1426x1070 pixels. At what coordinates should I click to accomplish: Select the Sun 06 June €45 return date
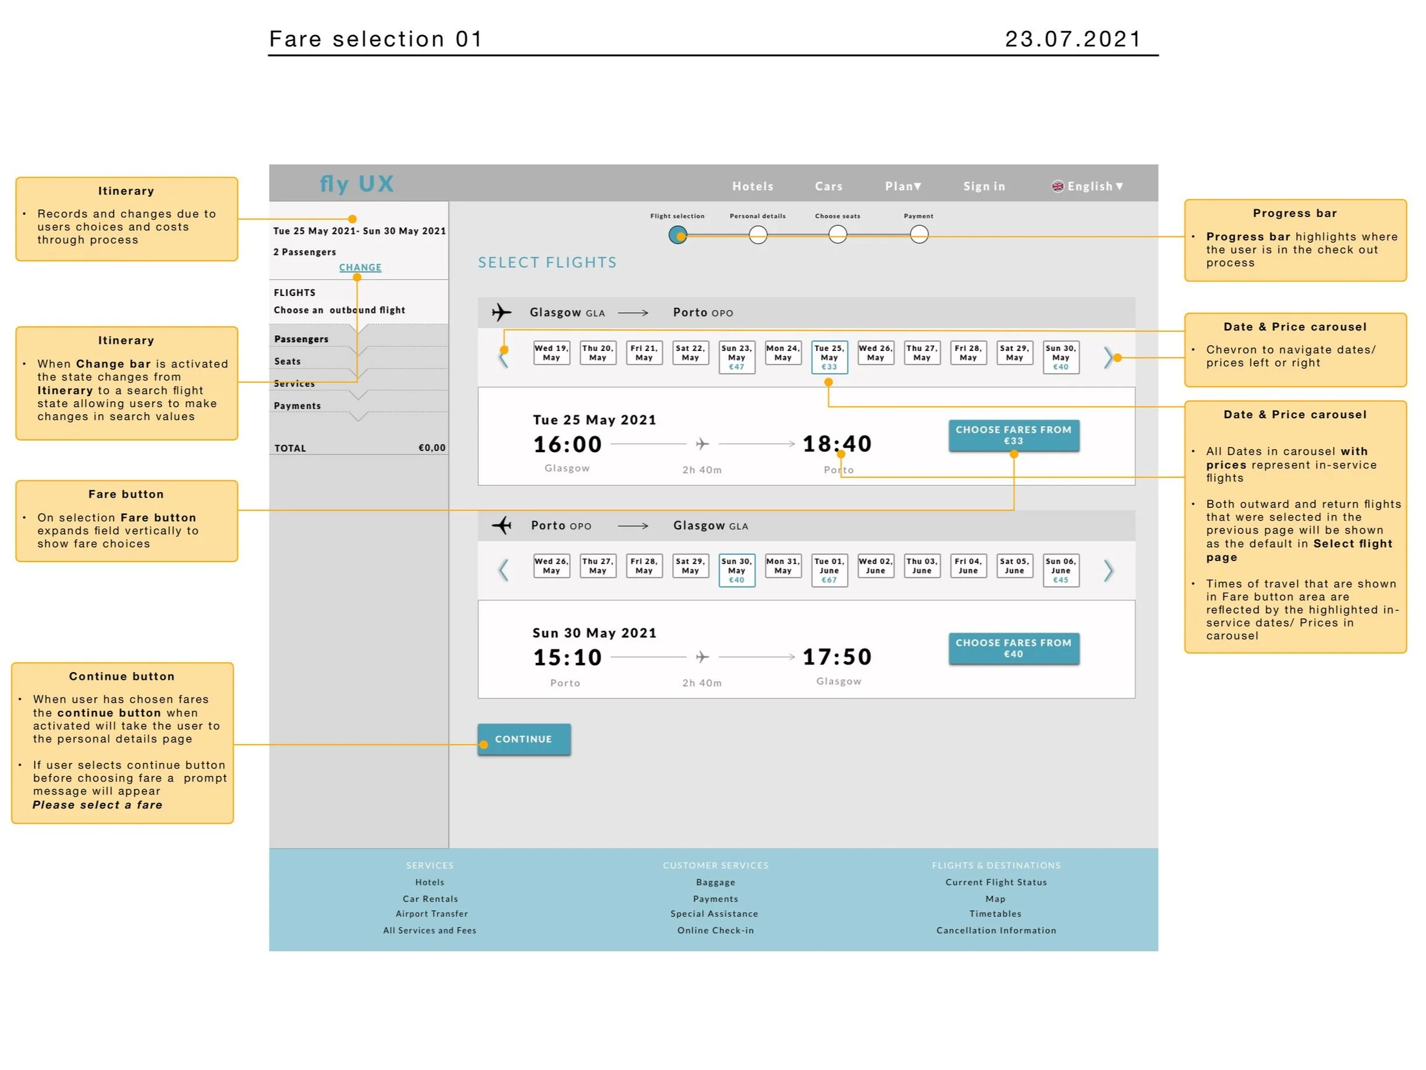1060,569
